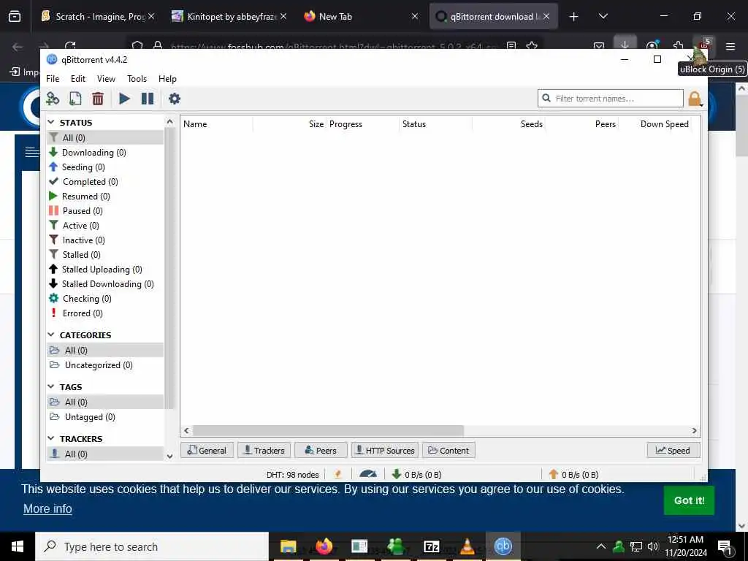This screenshot has height=561, width=748.
Task: Open 7-Zip from the taskbar
Action: tap(431, 546)
